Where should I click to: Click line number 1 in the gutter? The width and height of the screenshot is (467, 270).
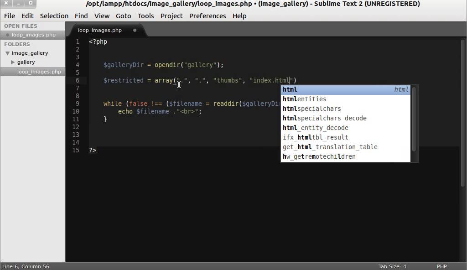pos(78,42)
